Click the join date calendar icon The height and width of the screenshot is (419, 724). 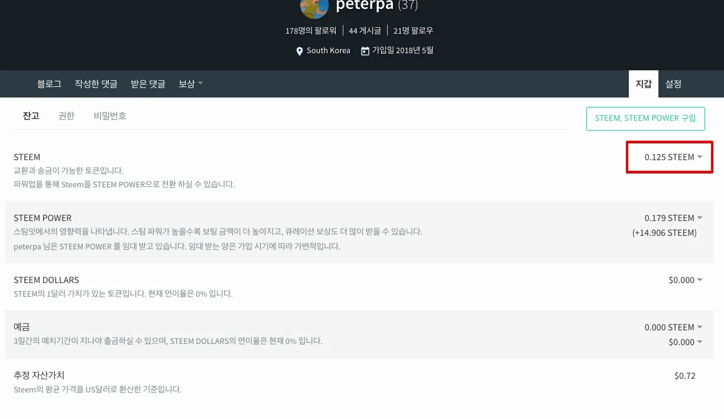[365, 51]
